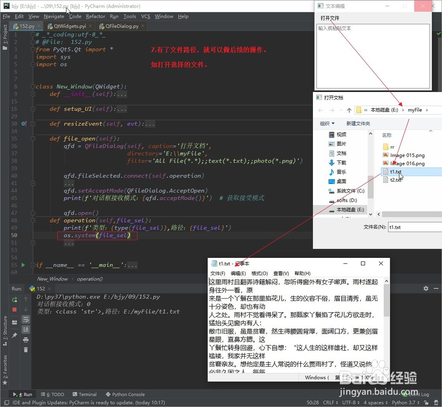Open the 6: TODO tool window
442x407 pixels.
pos(53,394)
